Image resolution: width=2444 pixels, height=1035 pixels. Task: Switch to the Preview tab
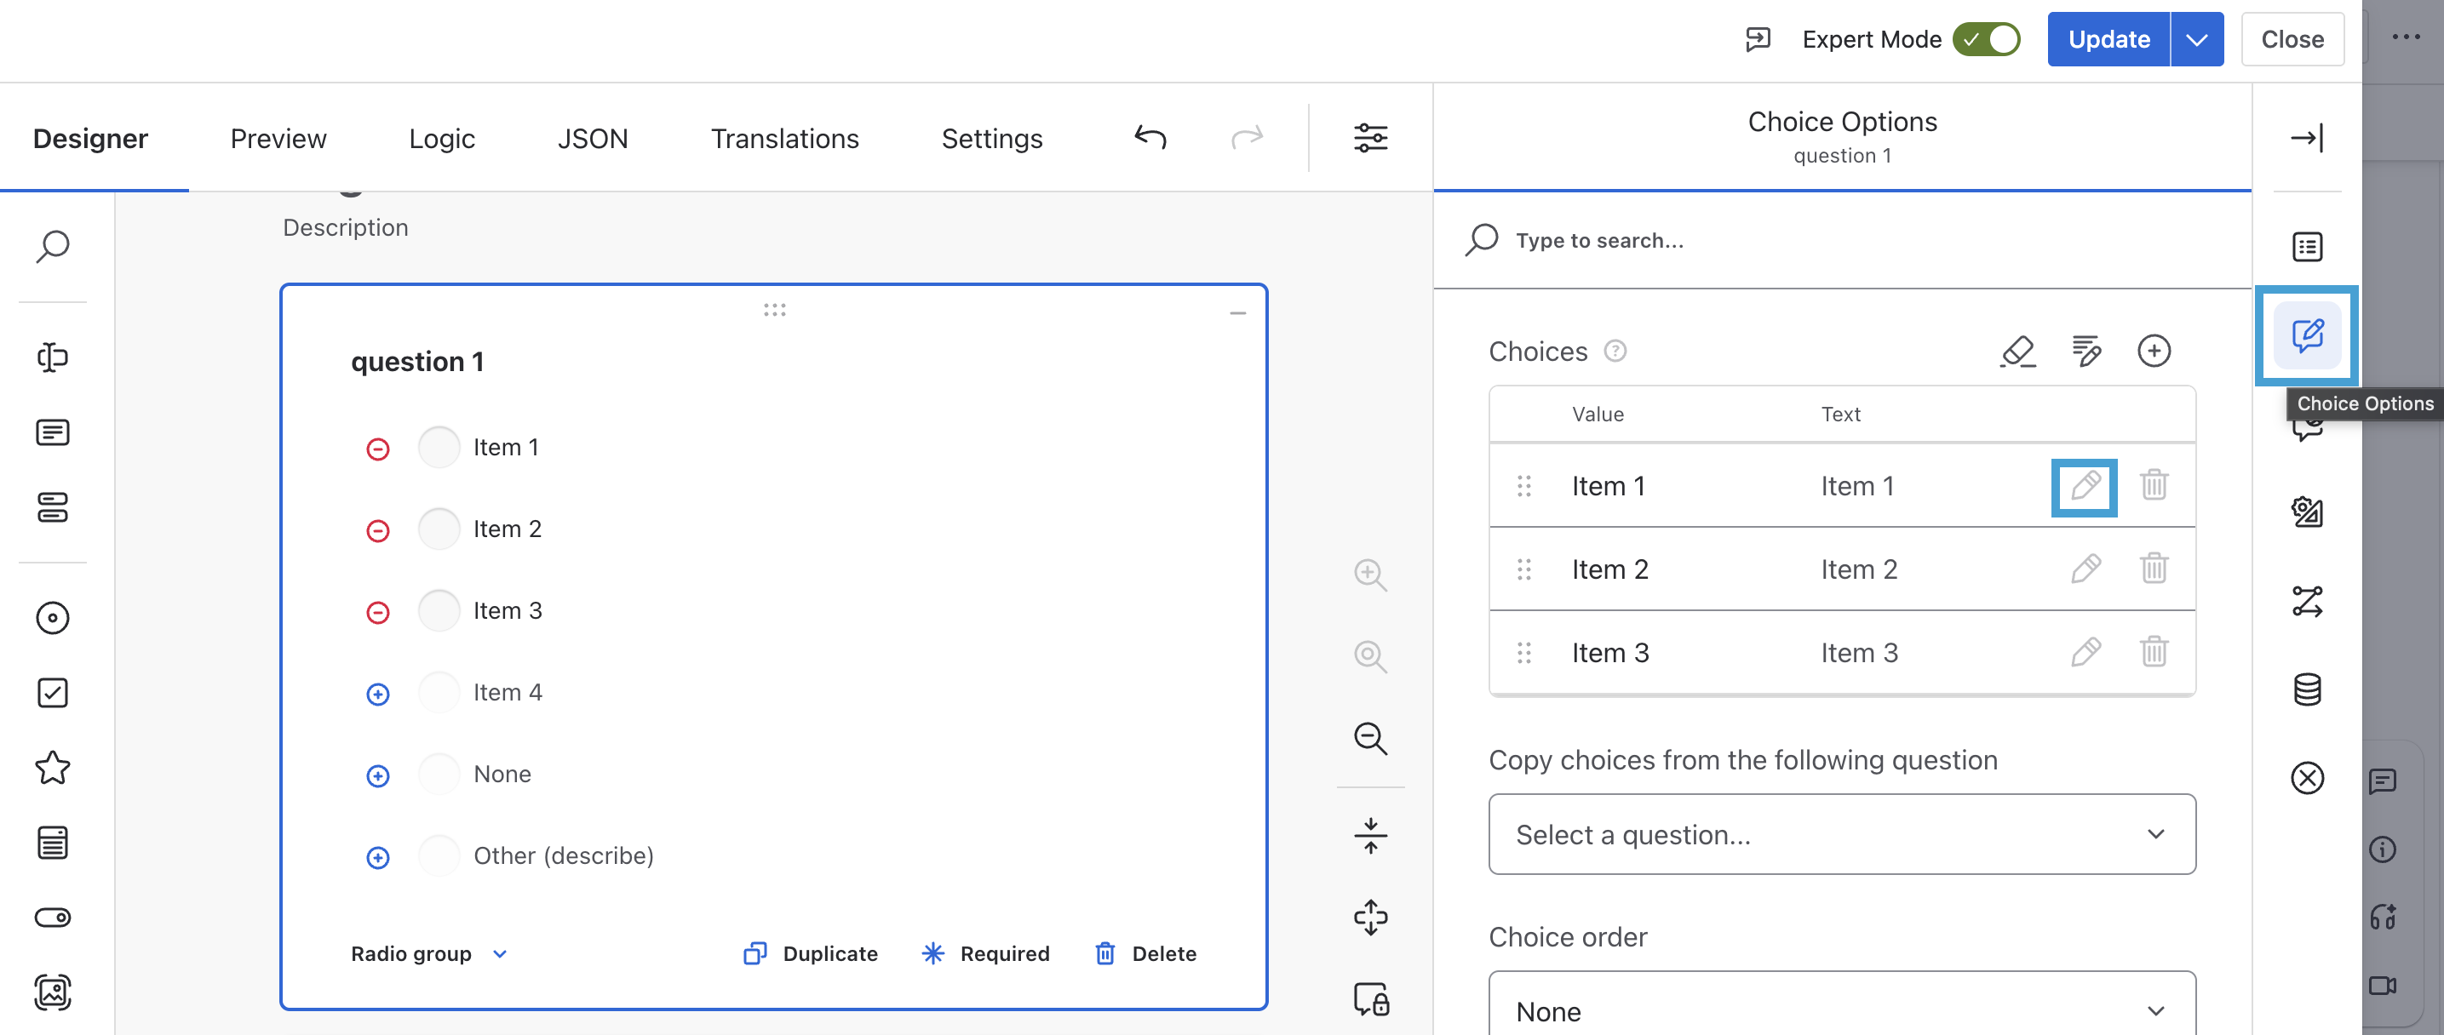pyautogui.click(x=278, y=139)
